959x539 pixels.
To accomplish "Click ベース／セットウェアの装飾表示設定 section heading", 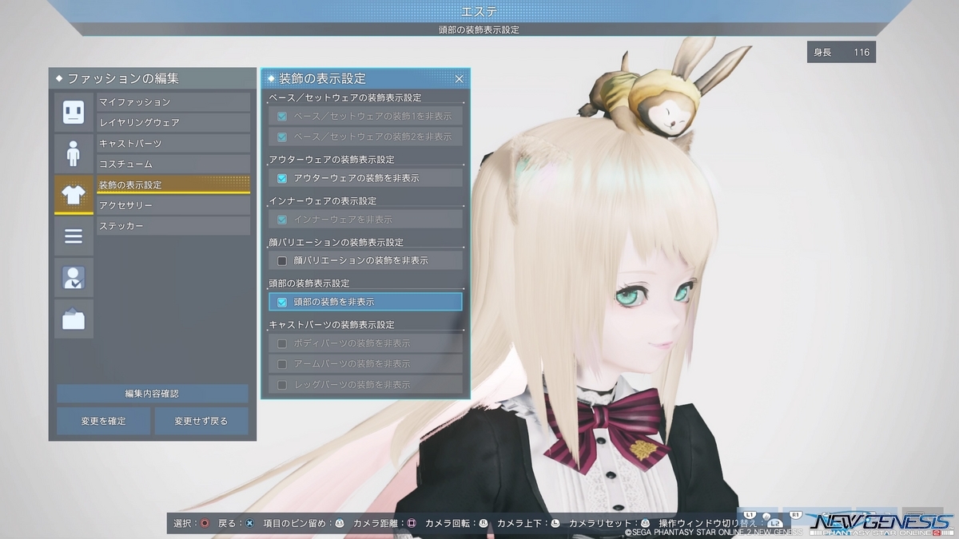I will click(345, 97).
